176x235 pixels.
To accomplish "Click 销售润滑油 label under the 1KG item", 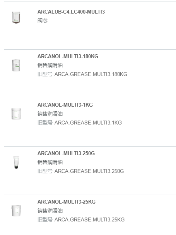I will tap(50, 114).
